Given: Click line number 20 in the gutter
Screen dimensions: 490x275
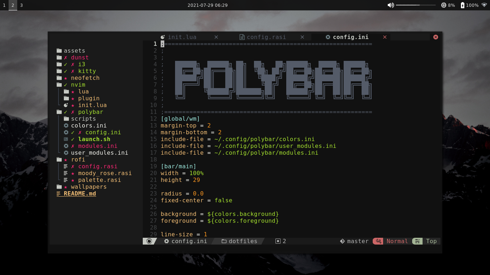Looking at the screenshot, I should click(x=154, y=173).
